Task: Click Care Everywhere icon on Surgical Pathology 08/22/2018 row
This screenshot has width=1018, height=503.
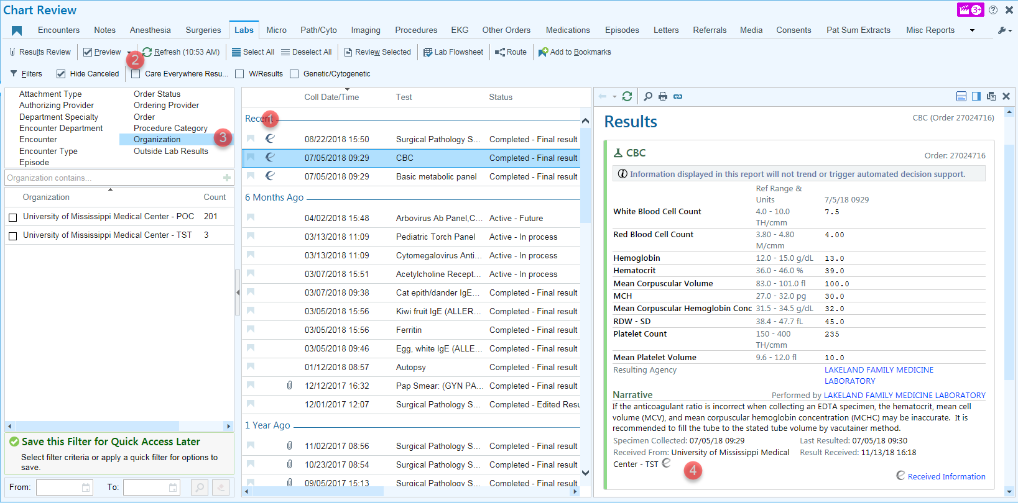Action: [x=270, y=138]
